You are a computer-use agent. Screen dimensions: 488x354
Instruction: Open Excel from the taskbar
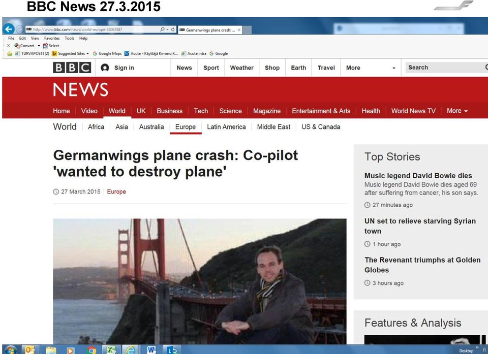111,350
